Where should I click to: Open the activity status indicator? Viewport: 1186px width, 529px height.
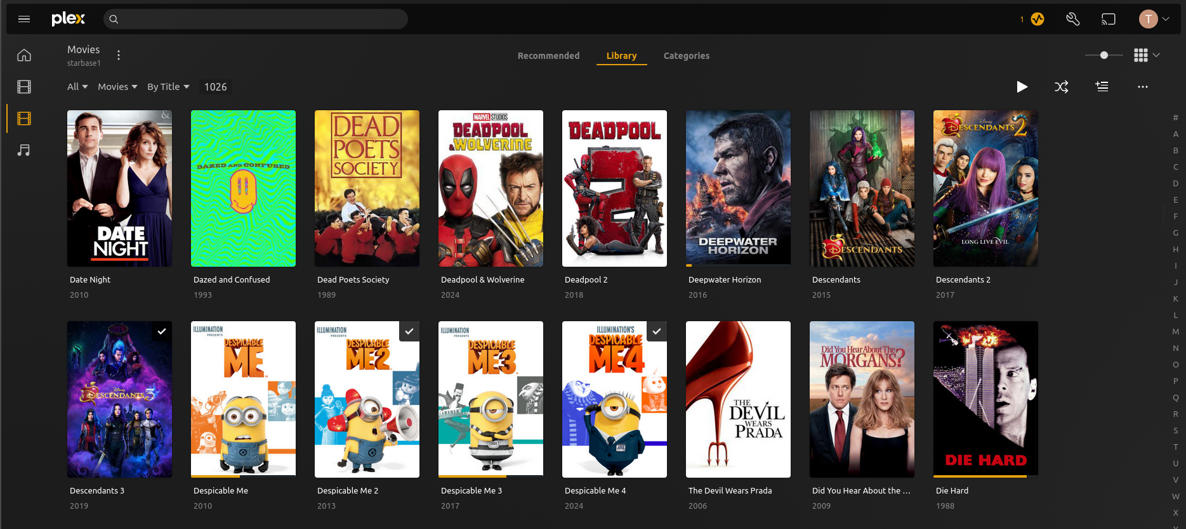(x=1037, y=19)
